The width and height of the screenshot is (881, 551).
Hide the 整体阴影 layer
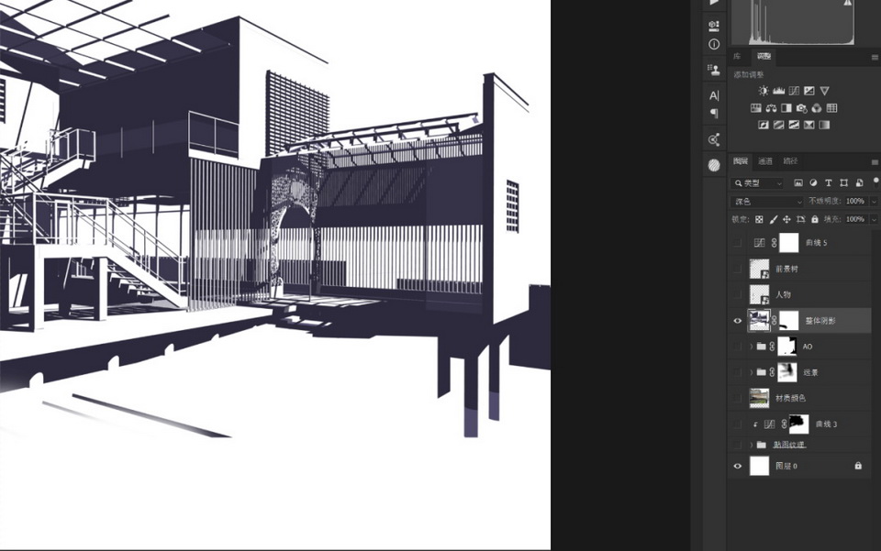[x=737, y=321]
